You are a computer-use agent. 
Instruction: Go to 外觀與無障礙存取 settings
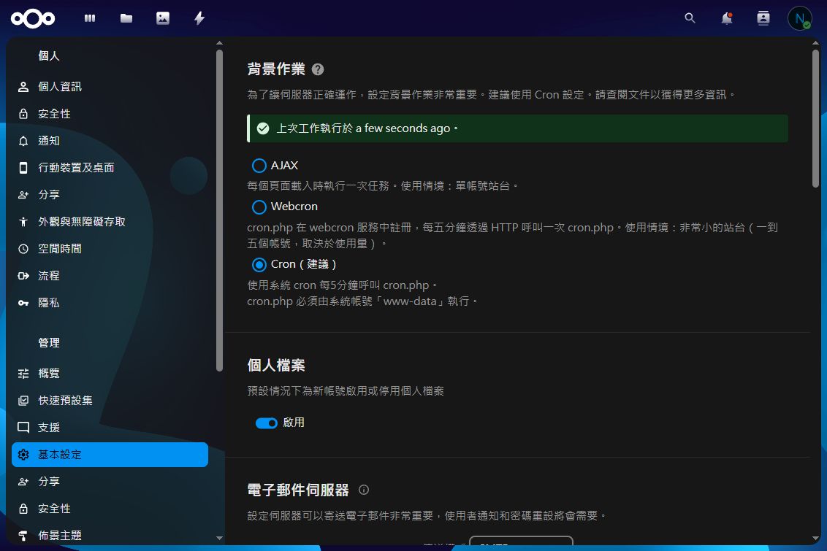(110, 222)
